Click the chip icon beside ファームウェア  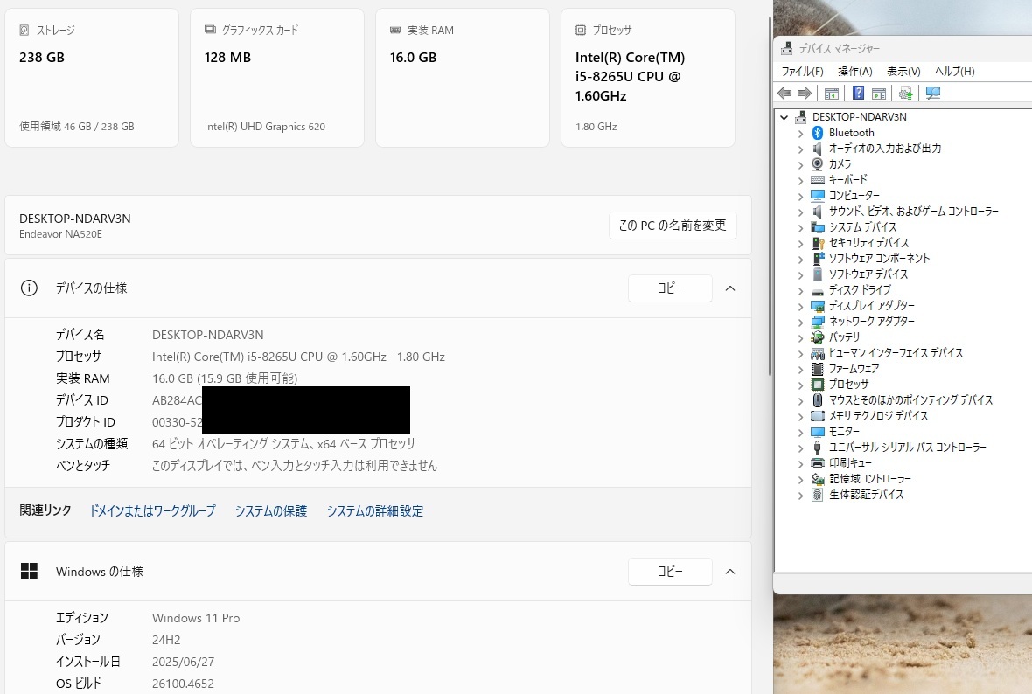(x=818, y=368)
